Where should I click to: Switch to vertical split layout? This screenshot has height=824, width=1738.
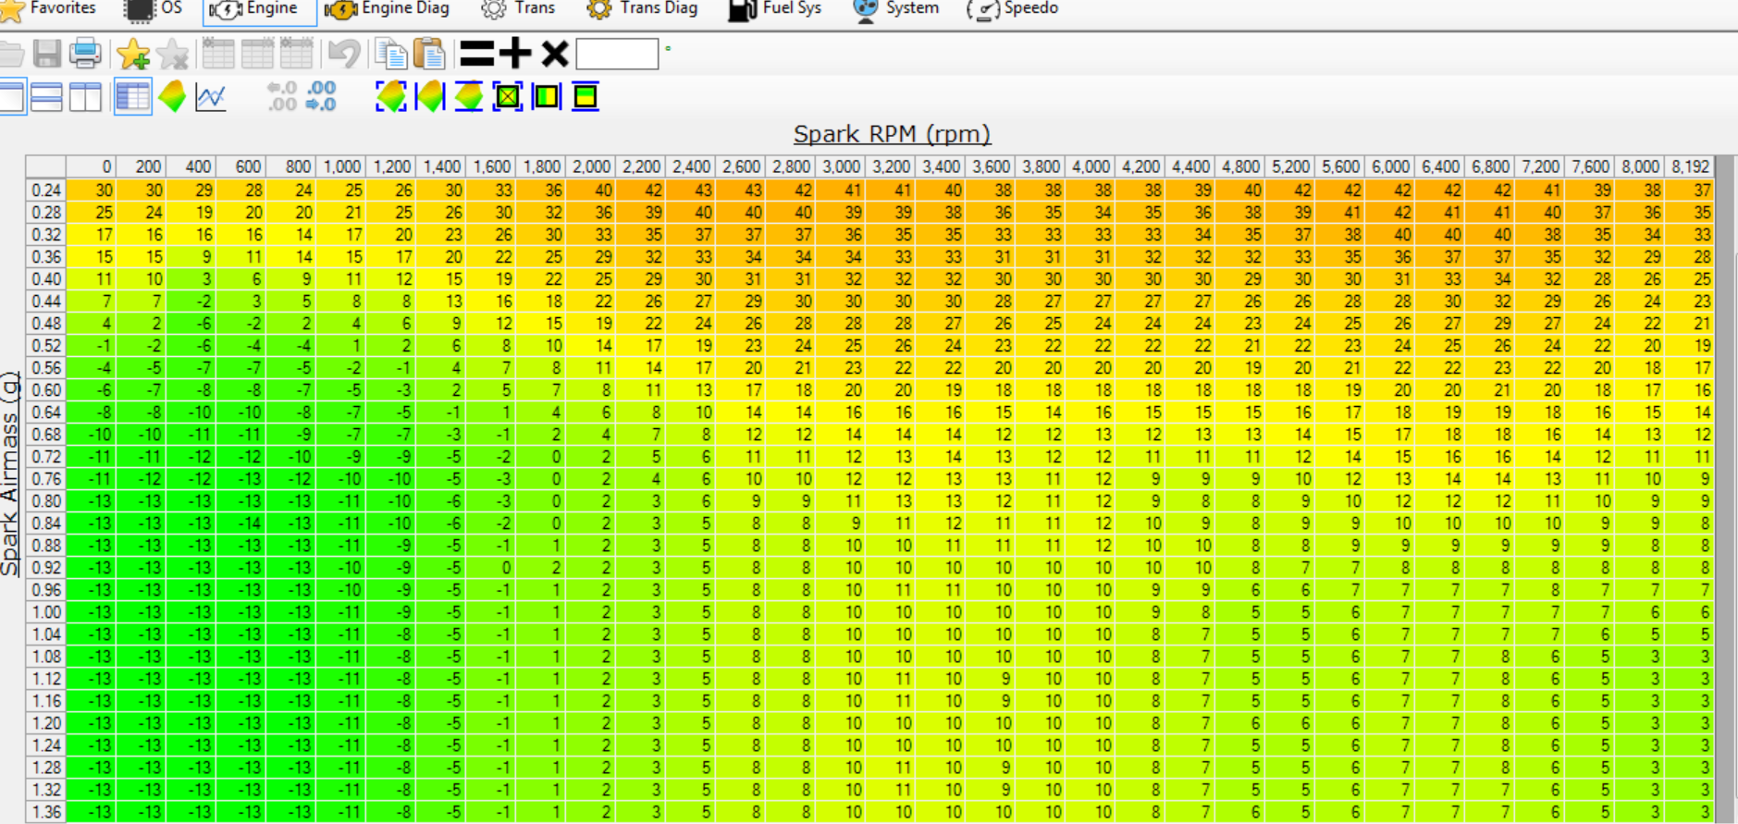click(x=85, y=96)
